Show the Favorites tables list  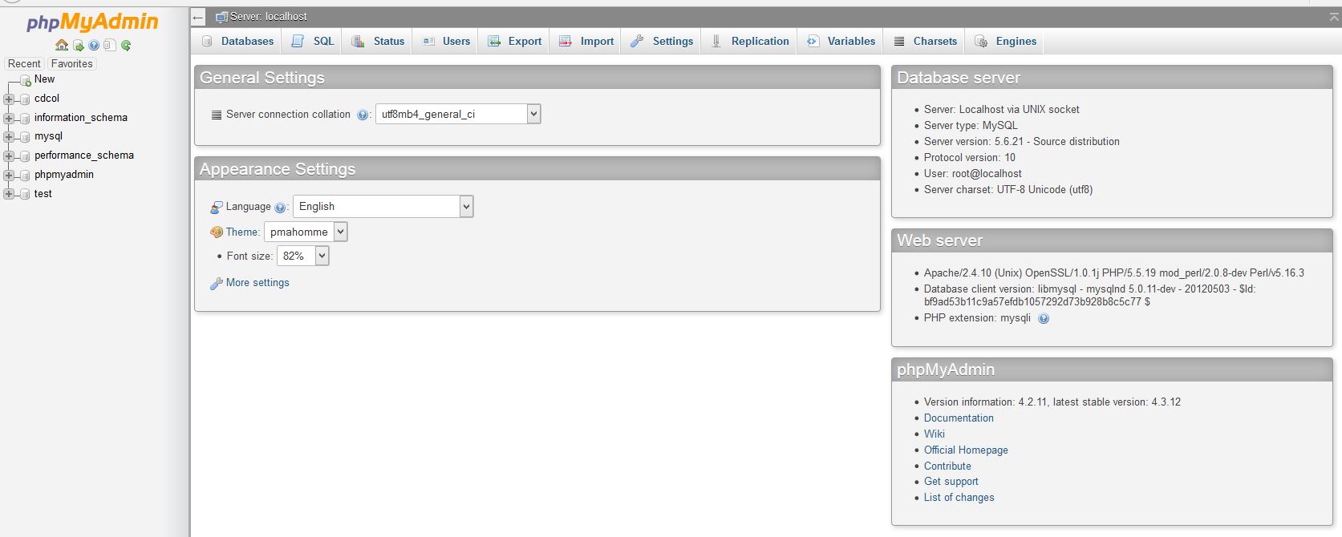point(72,64)
